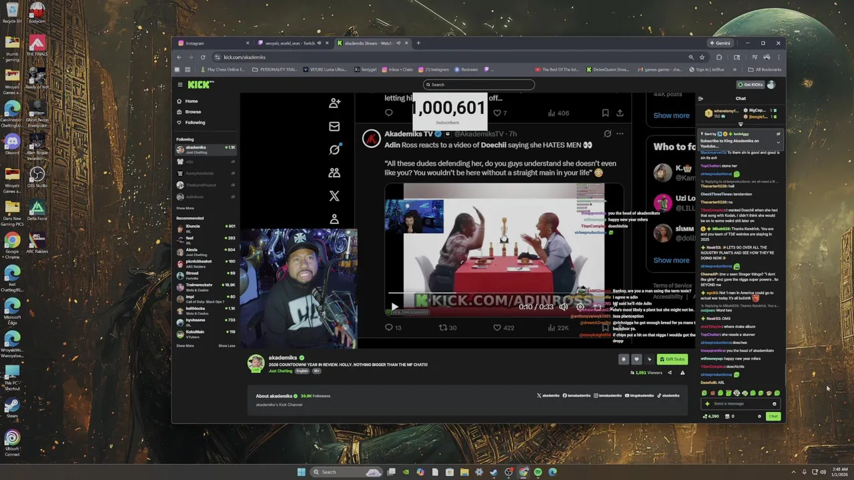
Task: Open the emoji picker in chat input
Action: [x=774, y=403]
